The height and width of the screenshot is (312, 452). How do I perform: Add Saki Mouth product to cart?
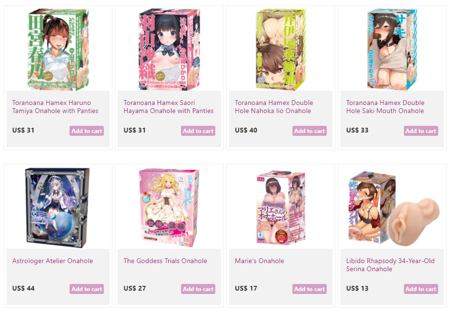point(421,131)
